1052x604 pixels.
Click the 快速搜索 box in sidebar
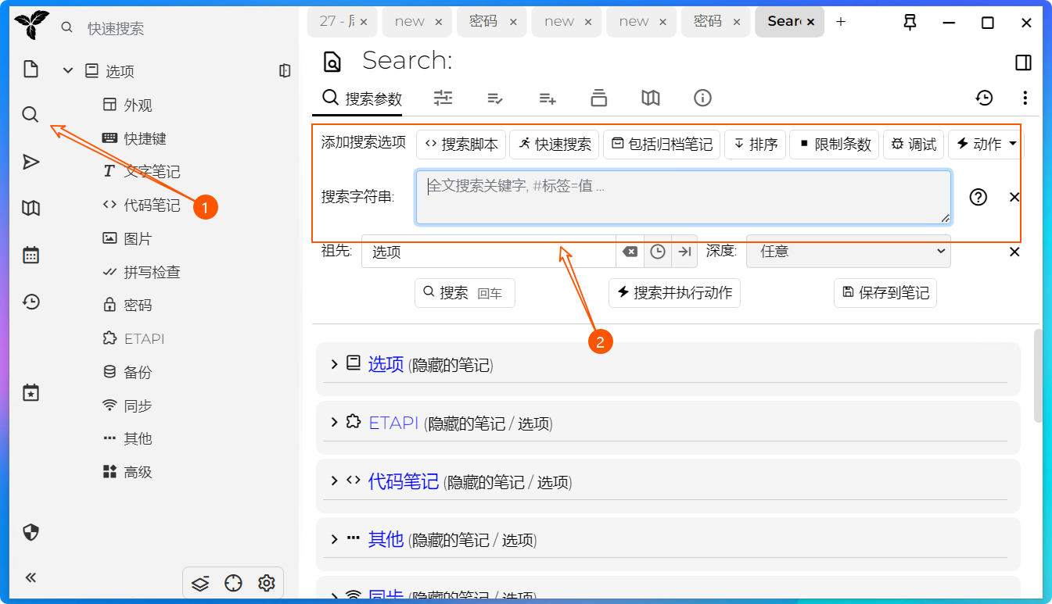[177, 29]
